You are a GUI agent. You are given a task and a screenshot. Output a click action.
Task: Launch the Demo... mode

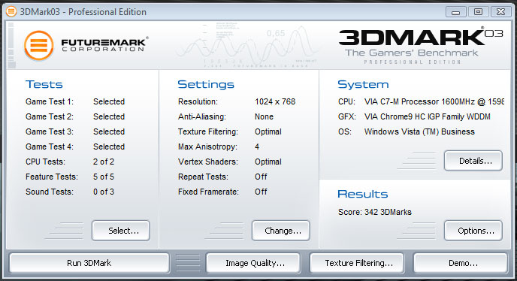click(461, 263)
